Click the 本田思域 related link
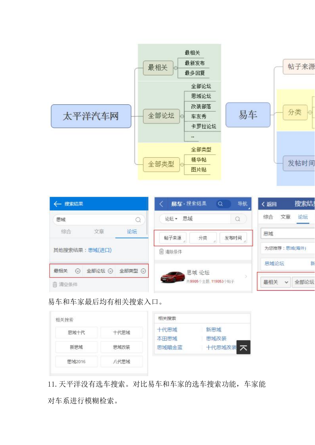Image resolution: width=315 pixels, height=445 pixels. (x=167, y=338)
